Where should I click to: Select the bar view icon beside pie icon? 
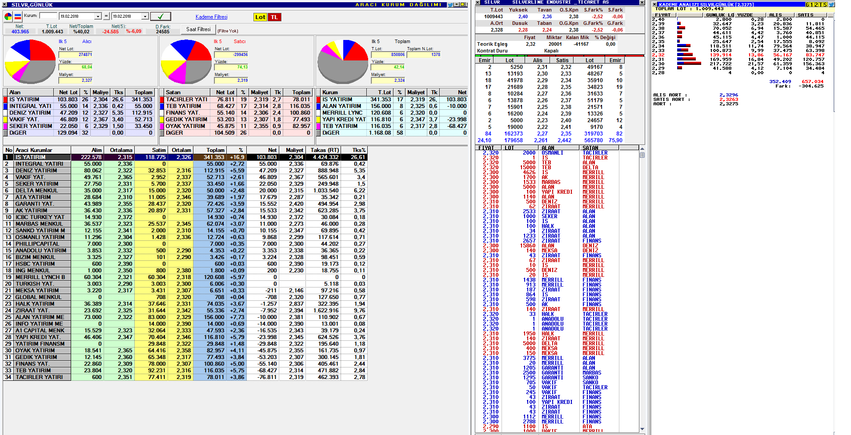click(18, 17)
